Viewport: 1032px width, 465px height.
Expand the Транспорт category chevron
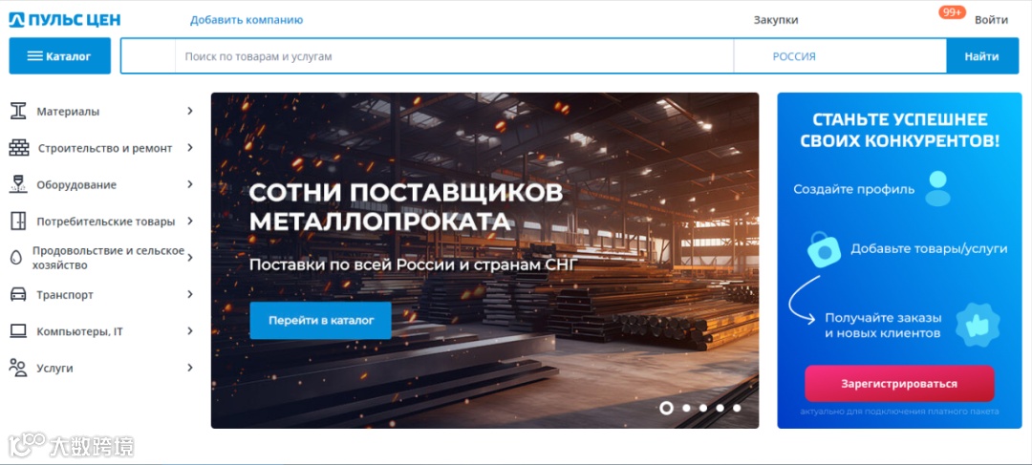pyautogui.click(x=189, y=294)
